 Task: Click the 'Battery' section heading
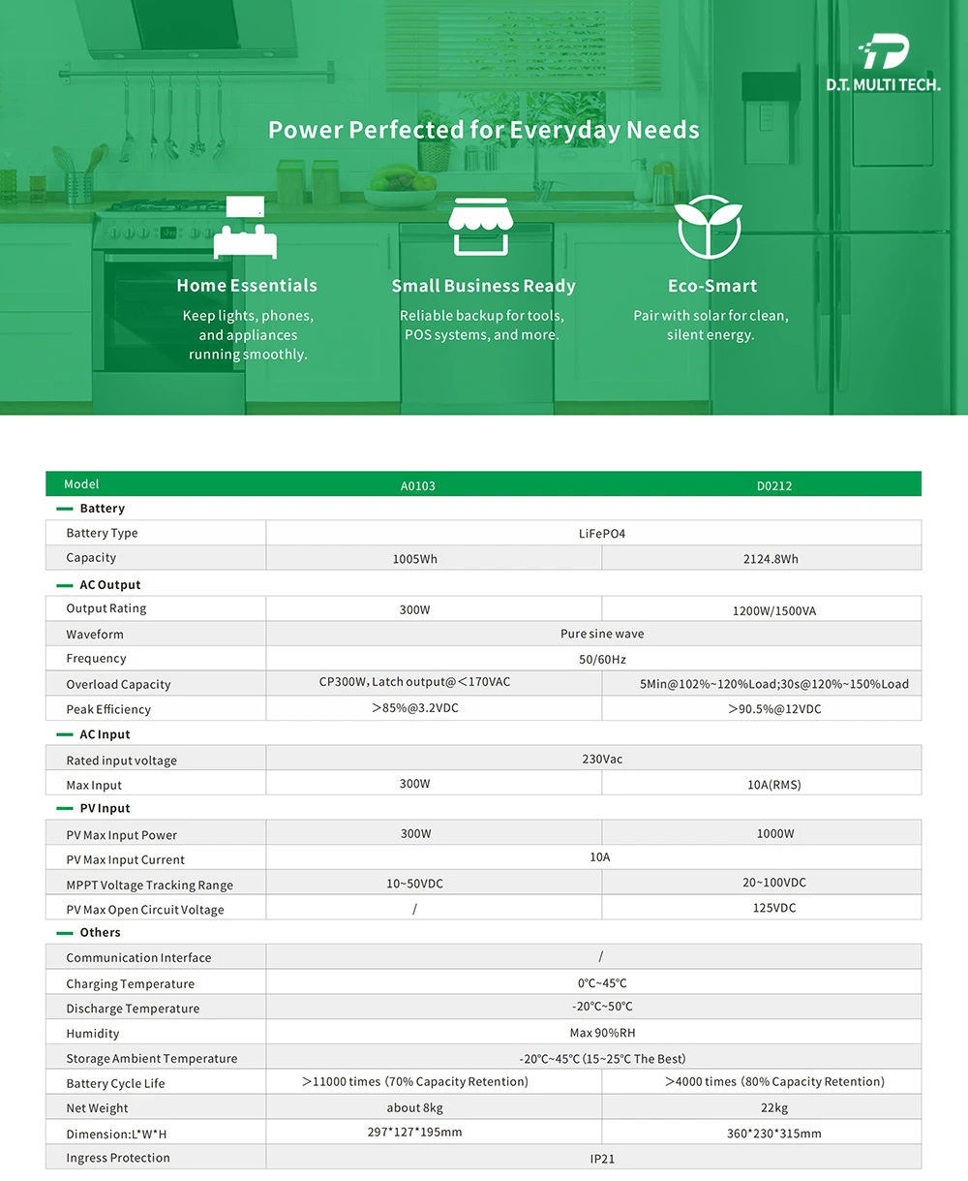coord(102,509)
